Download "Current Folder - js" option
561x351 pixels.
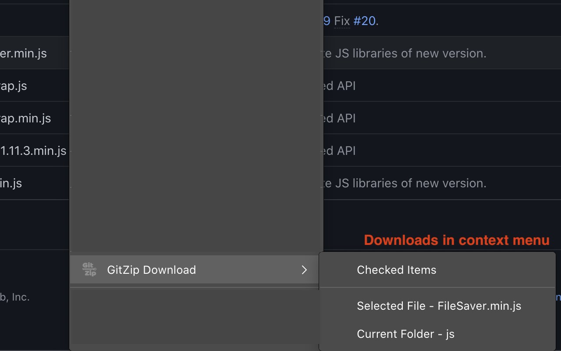[405, 334]
